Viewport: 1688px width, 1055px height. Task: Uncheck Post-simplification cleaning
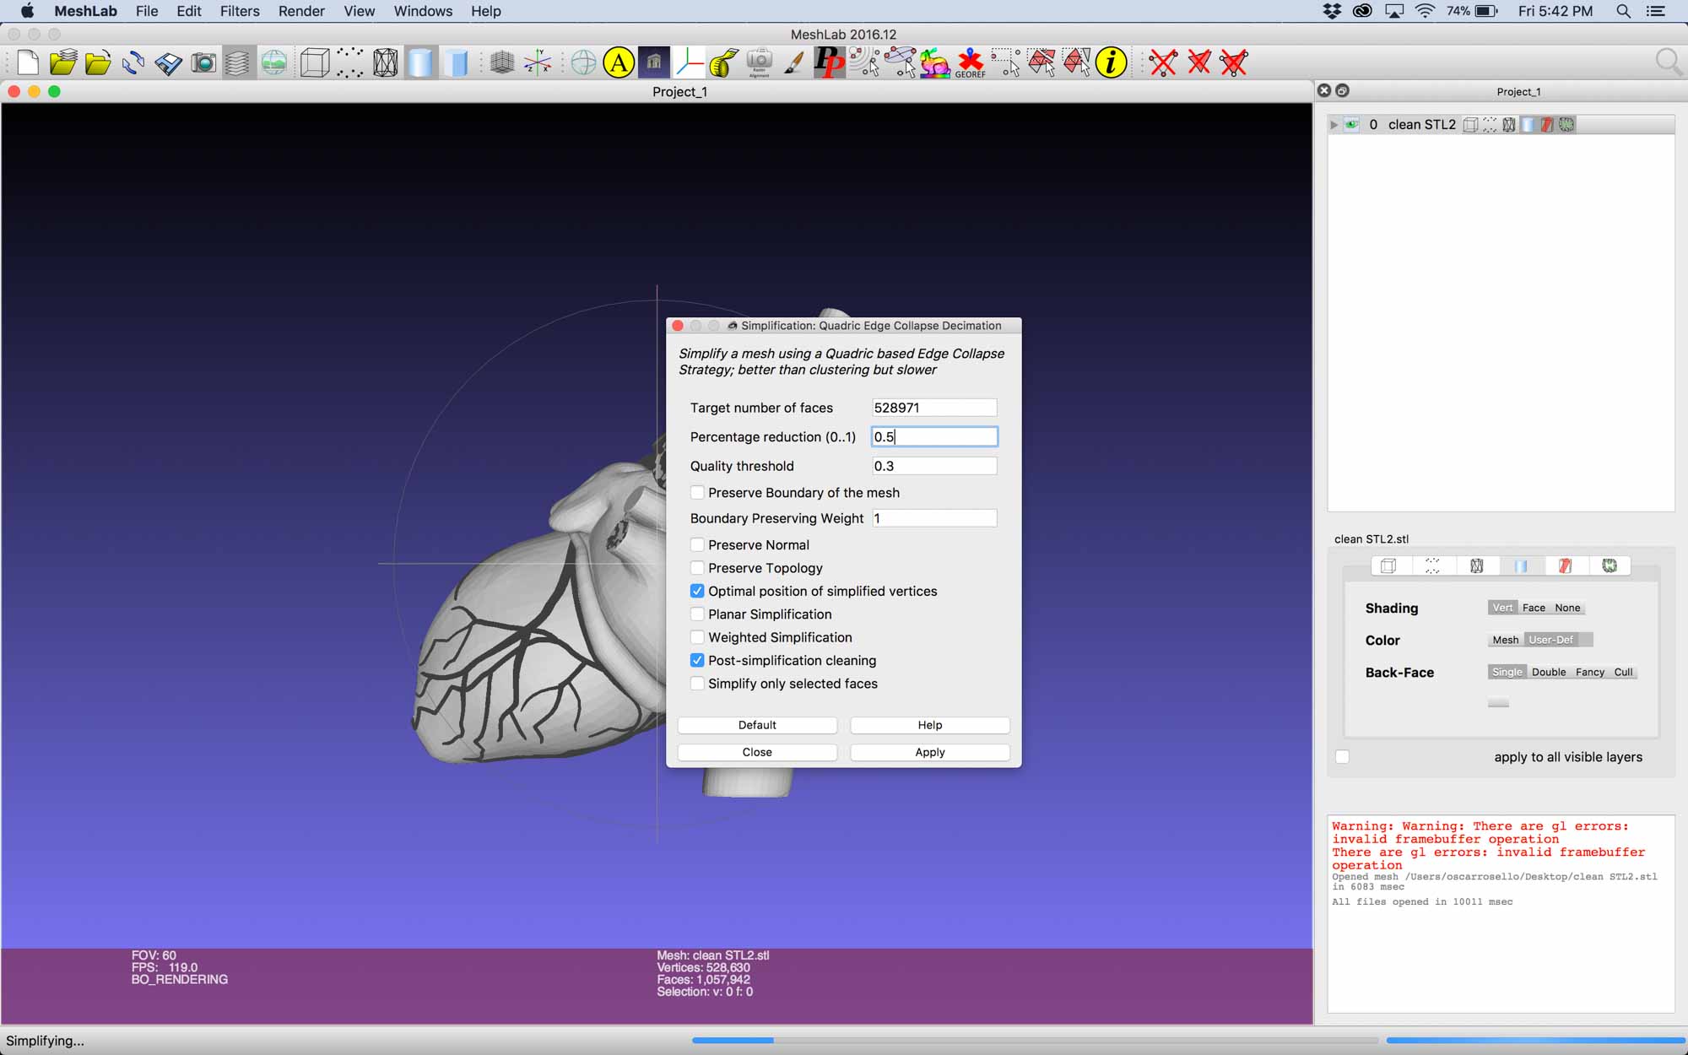pos(697,661)
